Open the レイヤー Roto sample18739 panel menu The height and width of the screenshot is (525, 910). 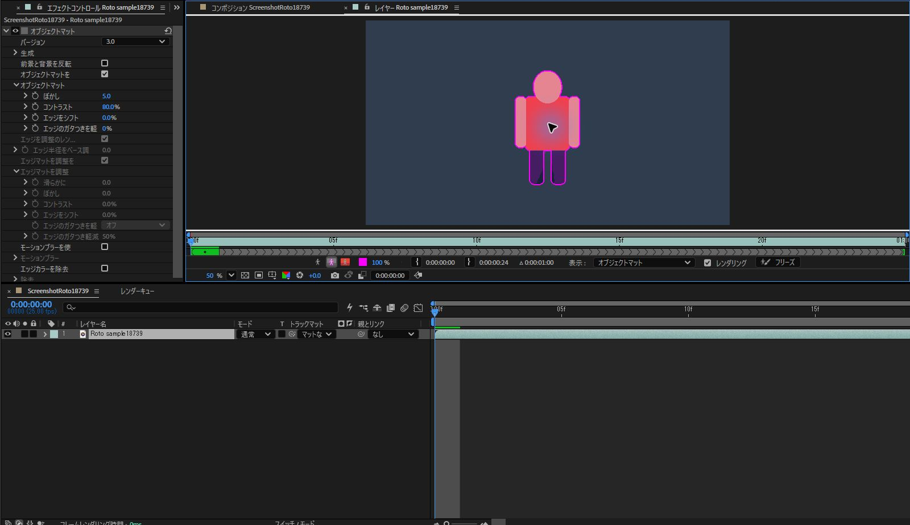456,7
